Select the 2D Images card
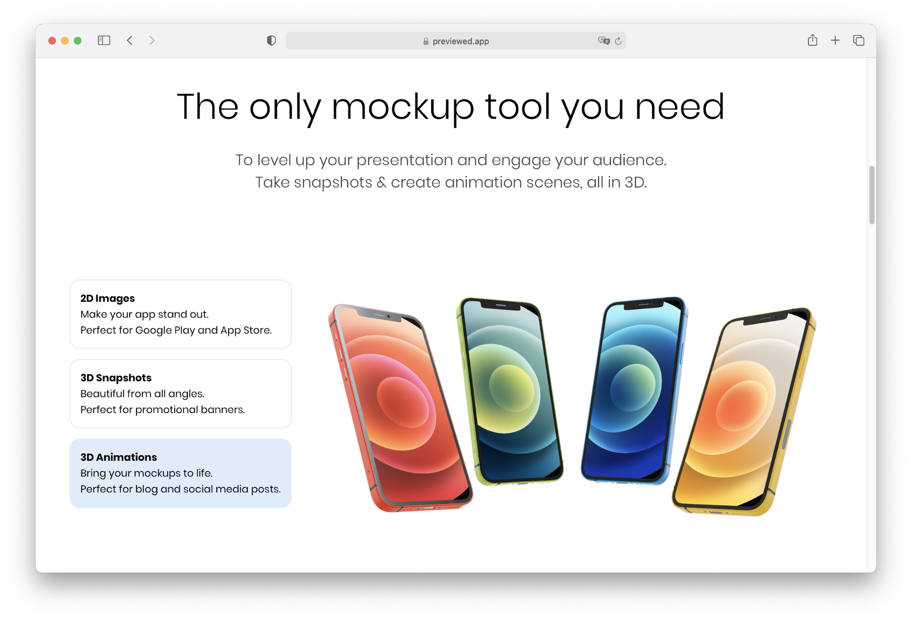The image size is (912, 620). point(181,314)
